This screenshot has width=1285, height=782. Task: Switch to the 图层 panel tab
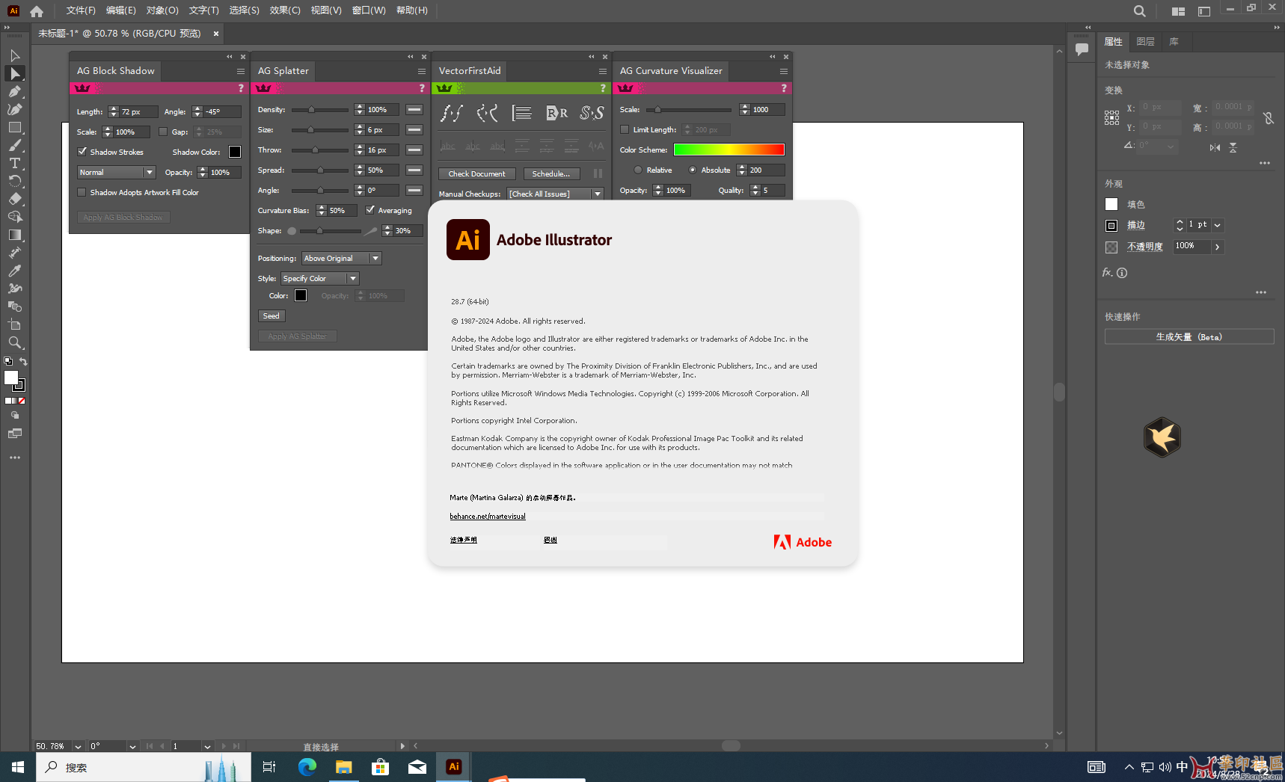coord(1145,42)
